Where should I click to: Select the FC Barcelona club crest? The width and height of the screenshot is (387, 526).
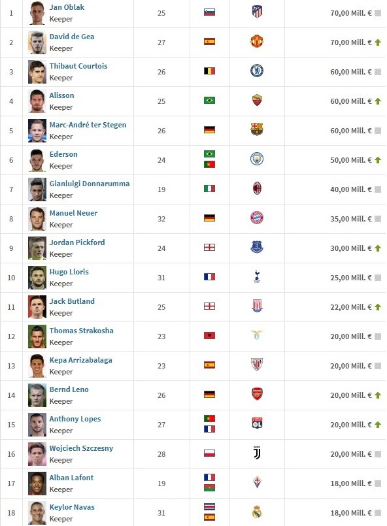[x=257, y=130]
